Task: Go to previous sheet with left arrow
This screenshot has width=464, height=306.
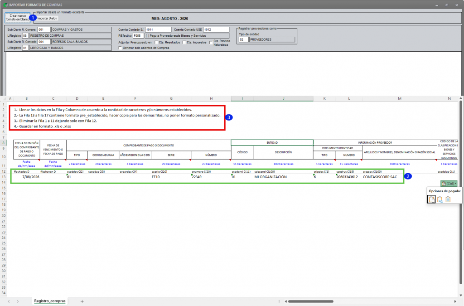Action: [x=9, y=301]
